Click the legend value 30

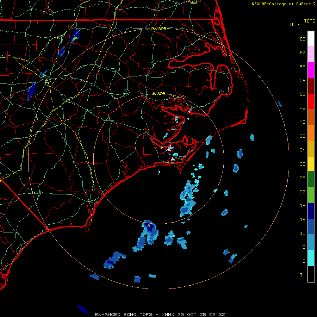[303, 164]
